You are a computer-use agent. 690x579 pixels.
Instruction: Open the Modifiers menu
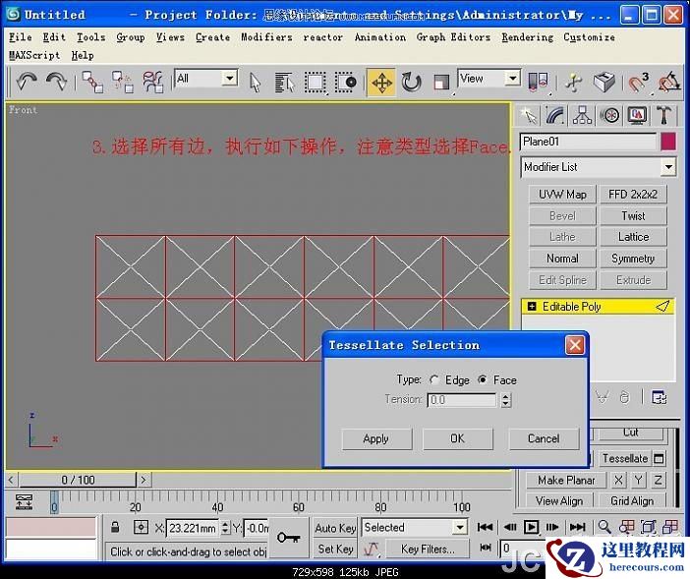[266, 37]
